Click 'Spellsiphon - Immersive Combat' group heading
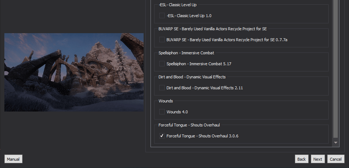 click(x=186, y=53)
